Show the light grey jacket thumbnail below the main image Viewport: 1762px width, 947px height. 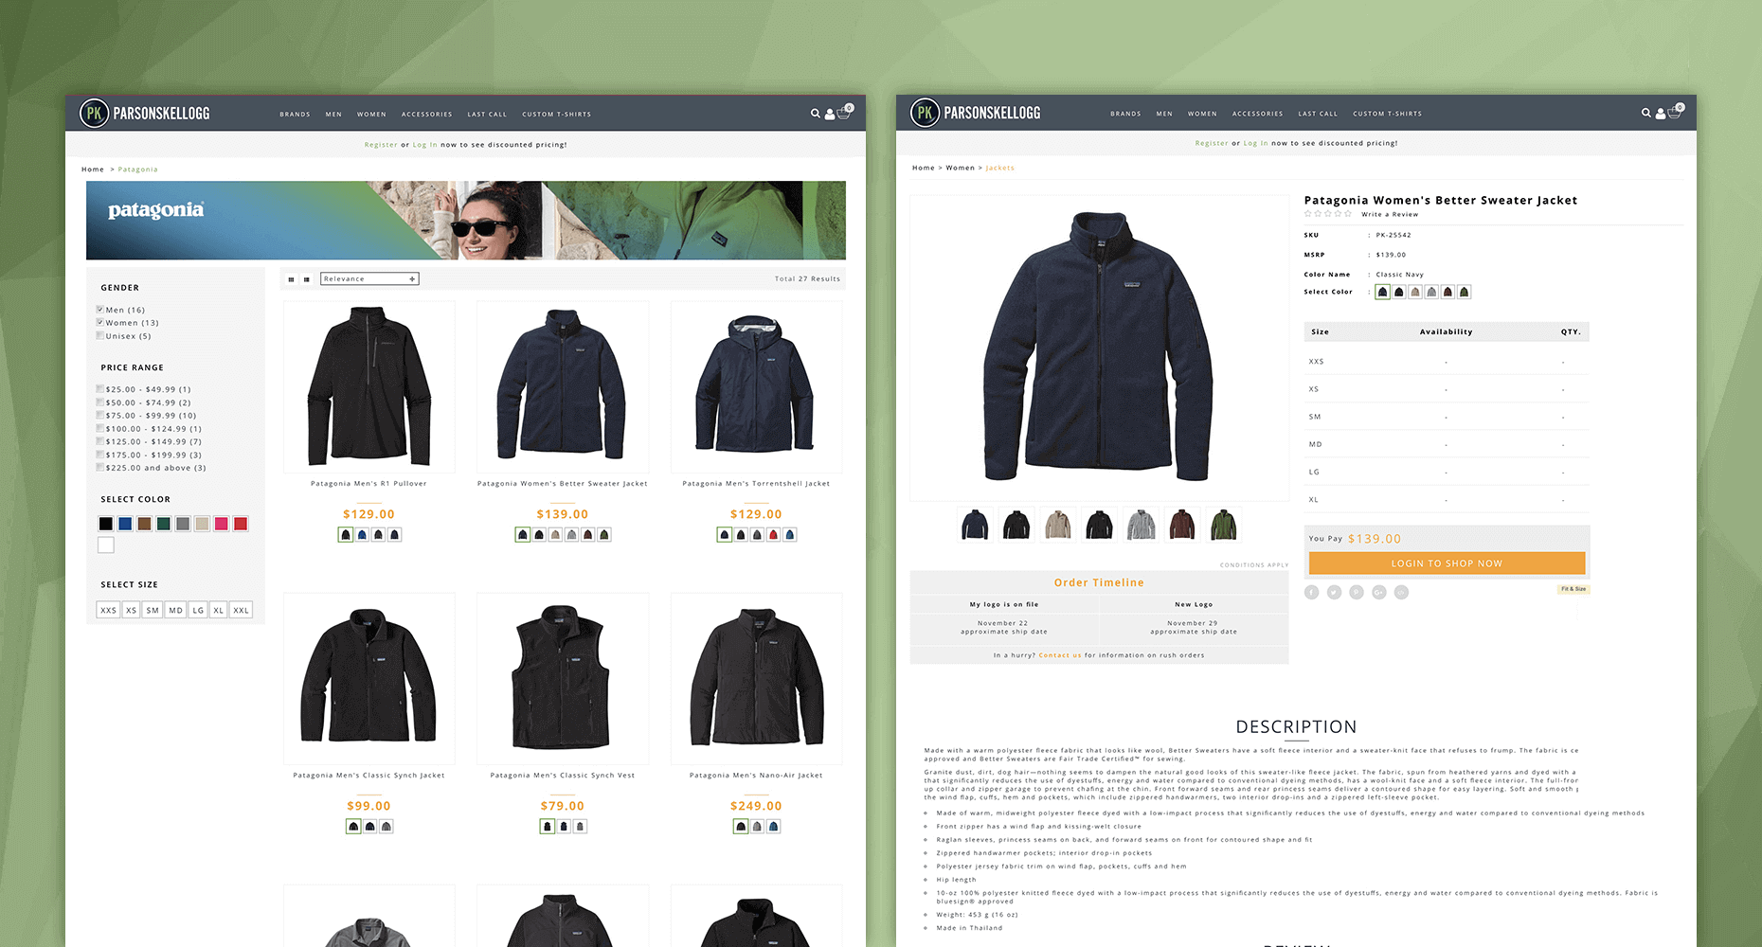pos(1141,525)
